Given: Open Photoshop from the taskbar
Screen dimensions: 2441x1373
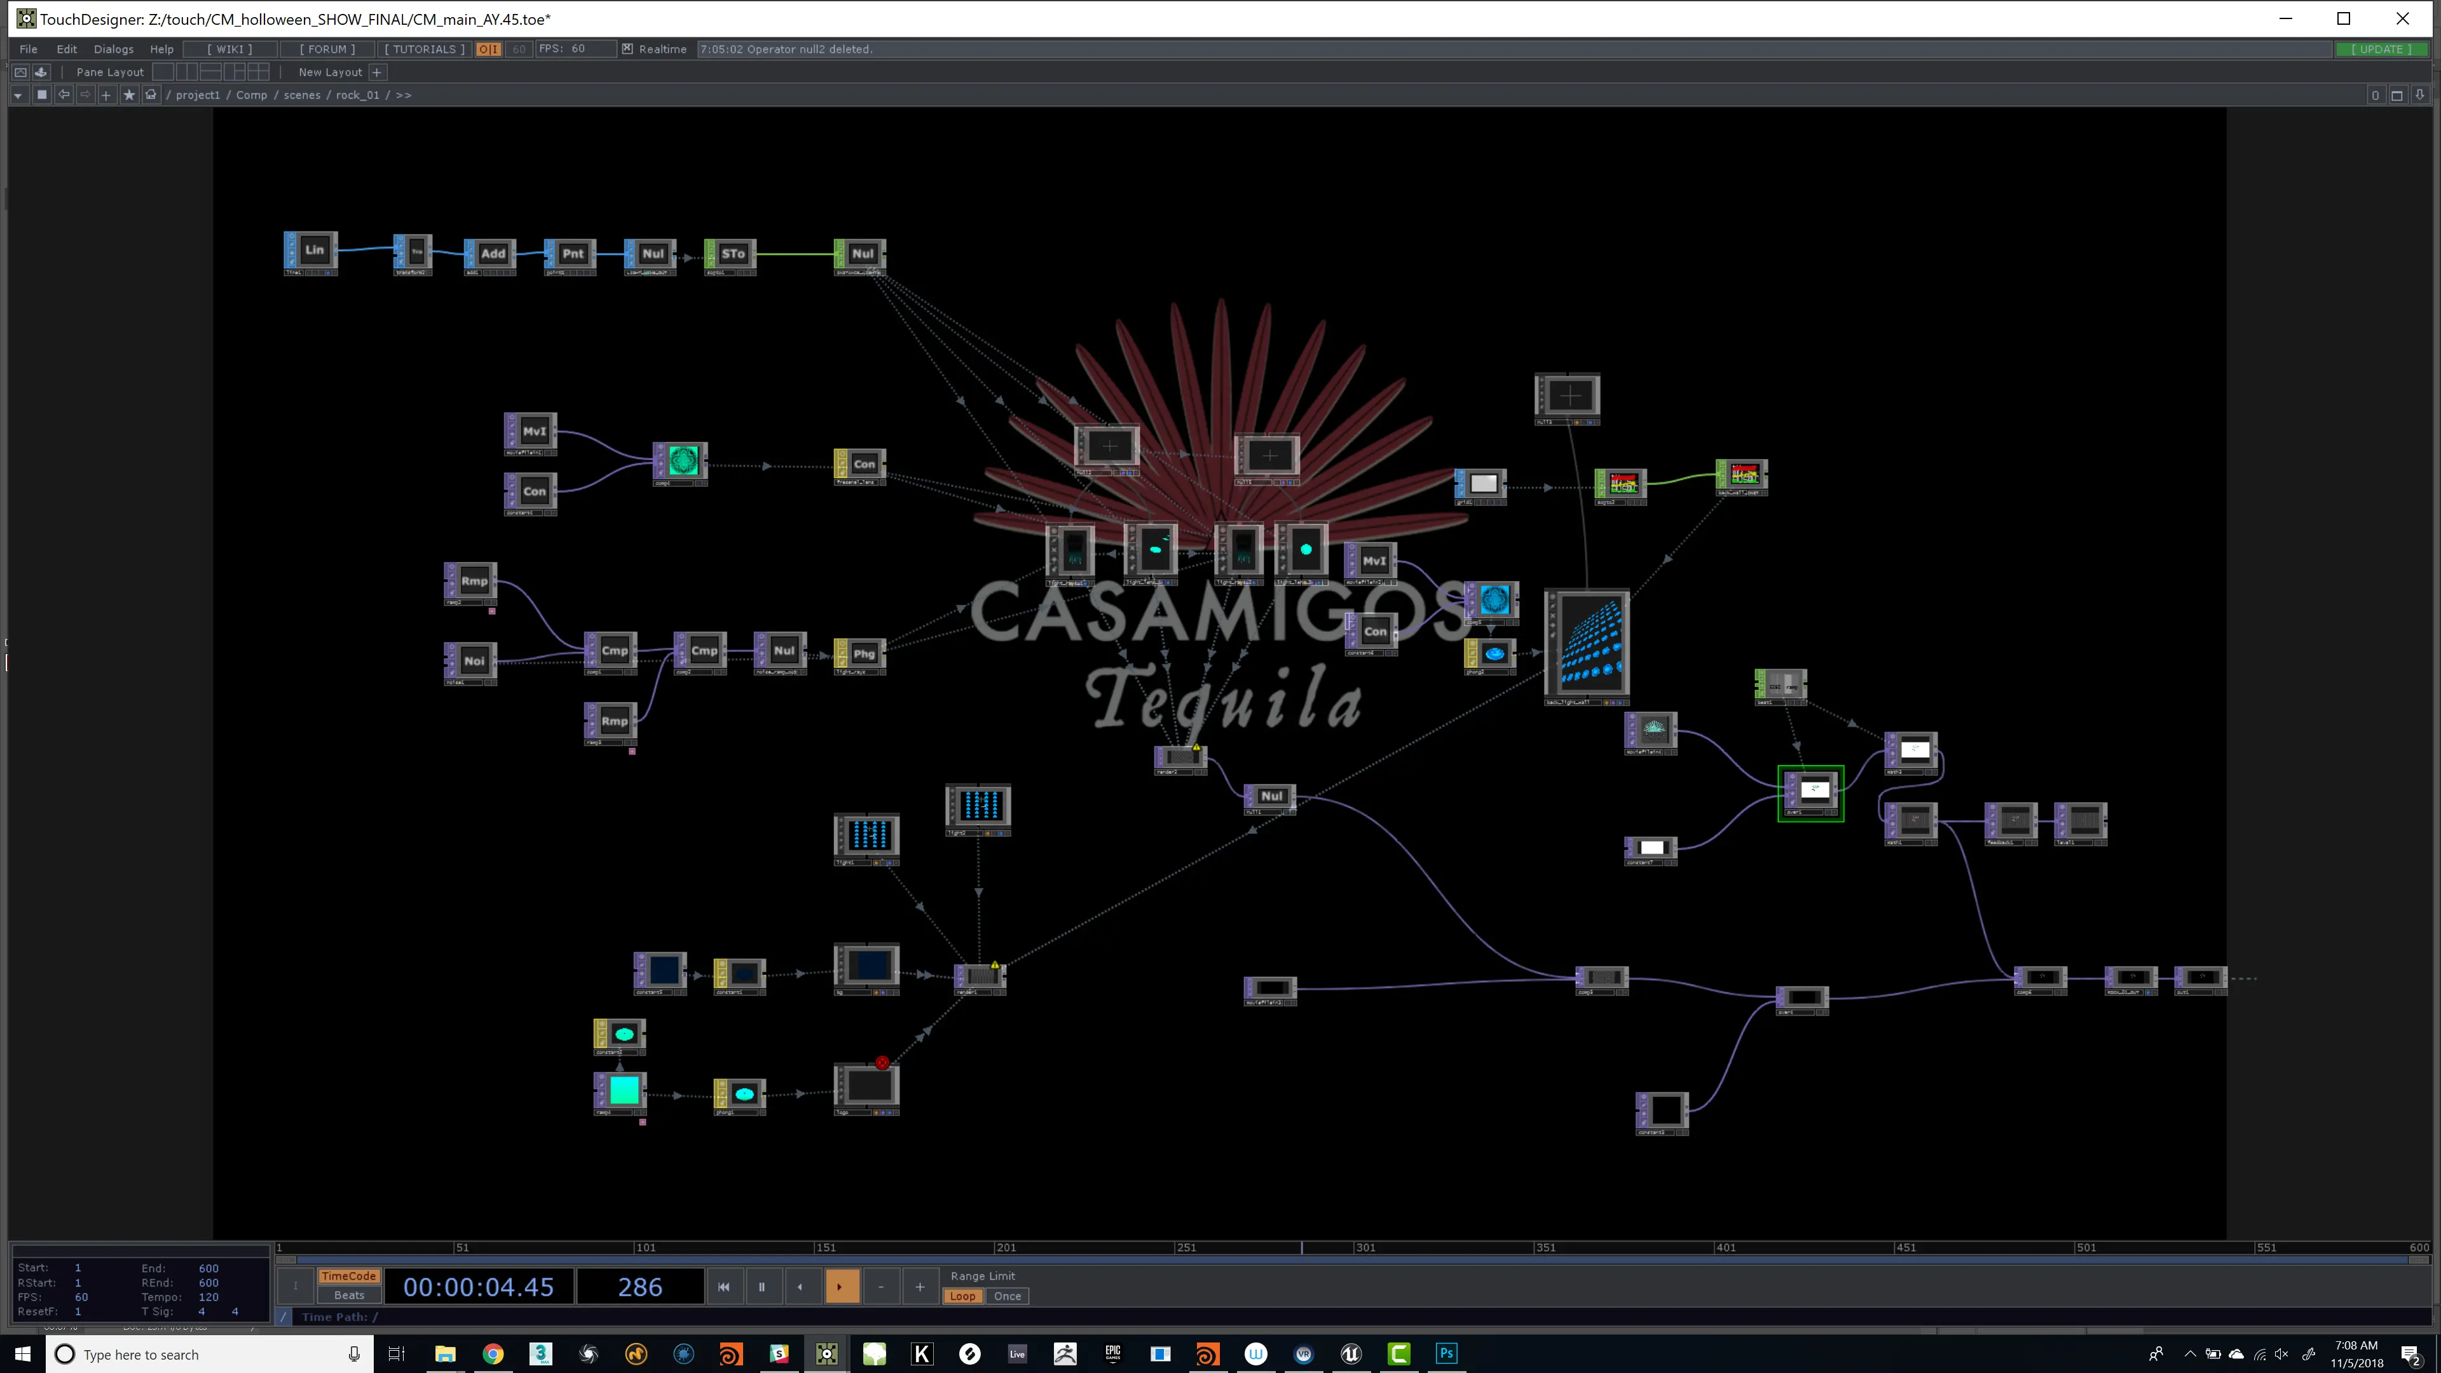Looking at the screenshot, I should (x=1446, y=1354).
